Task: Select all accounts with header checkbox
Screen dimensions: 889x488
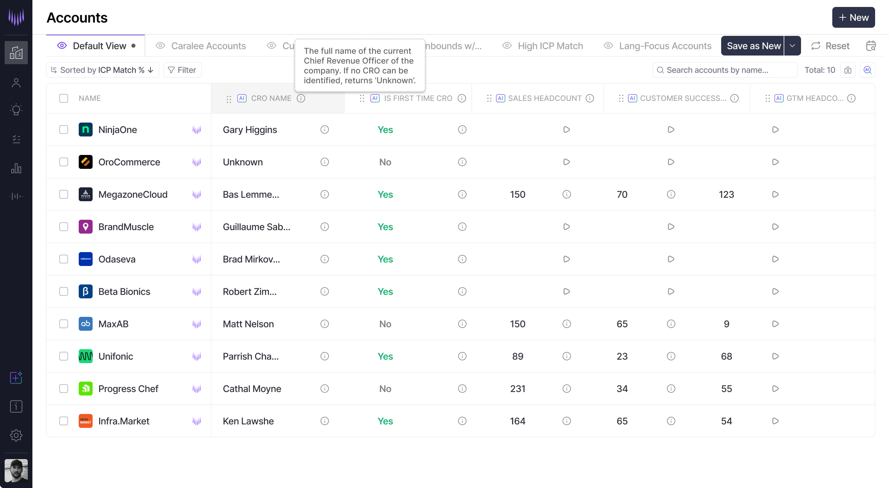Action: [64, 98]
